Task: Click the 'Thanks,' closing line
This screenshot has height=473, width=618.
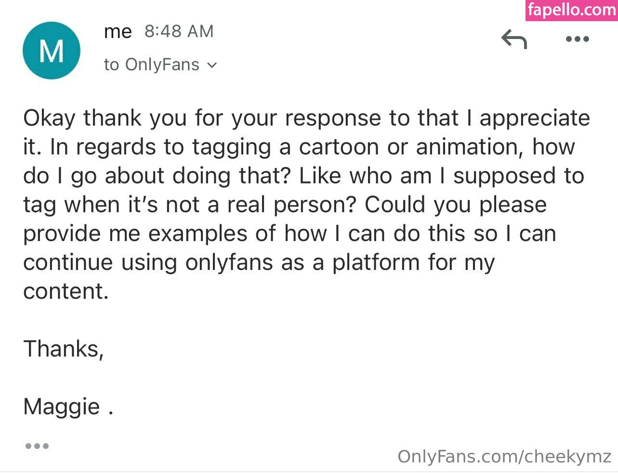Action: (64, 349)
